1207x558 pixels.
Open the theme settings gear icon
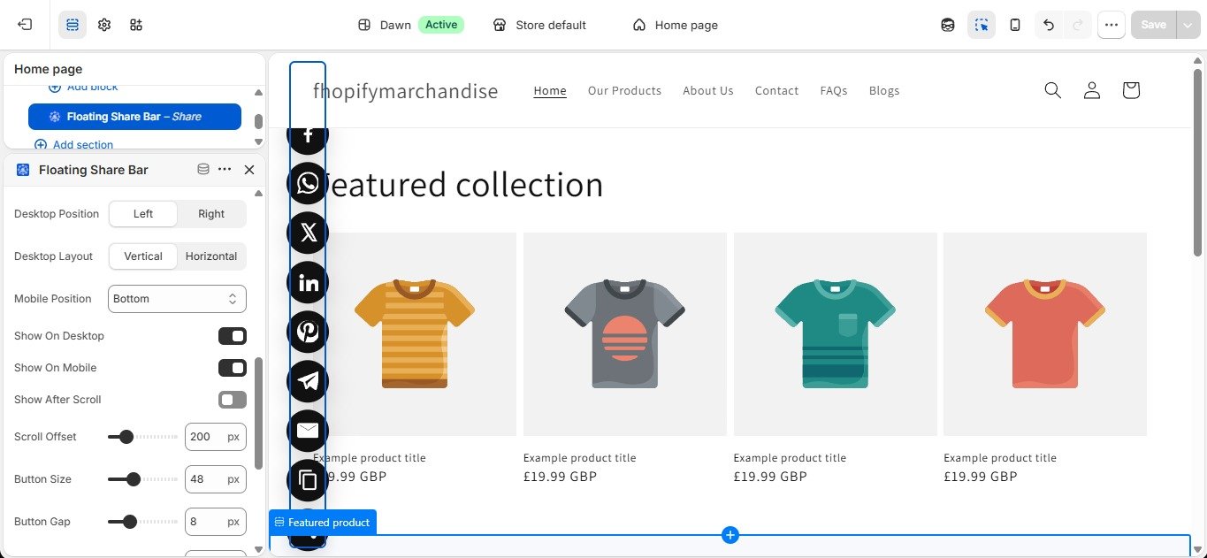coord(104,25)
